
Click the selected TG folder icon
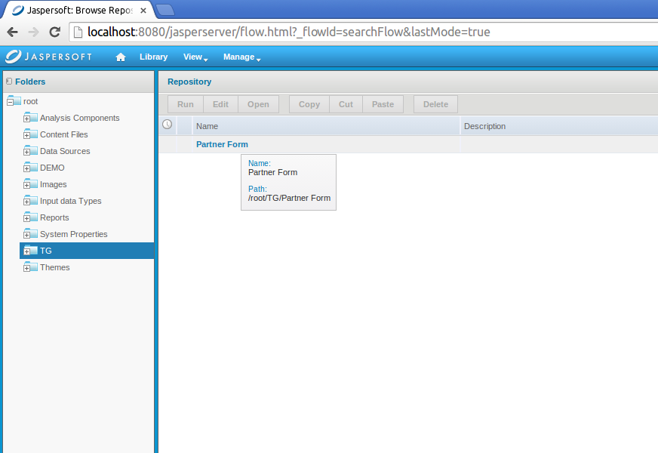(35, 250)
